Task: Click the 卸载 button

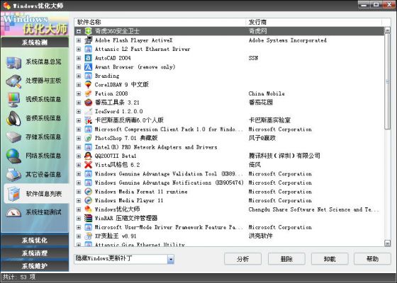Action: [330, 259]
